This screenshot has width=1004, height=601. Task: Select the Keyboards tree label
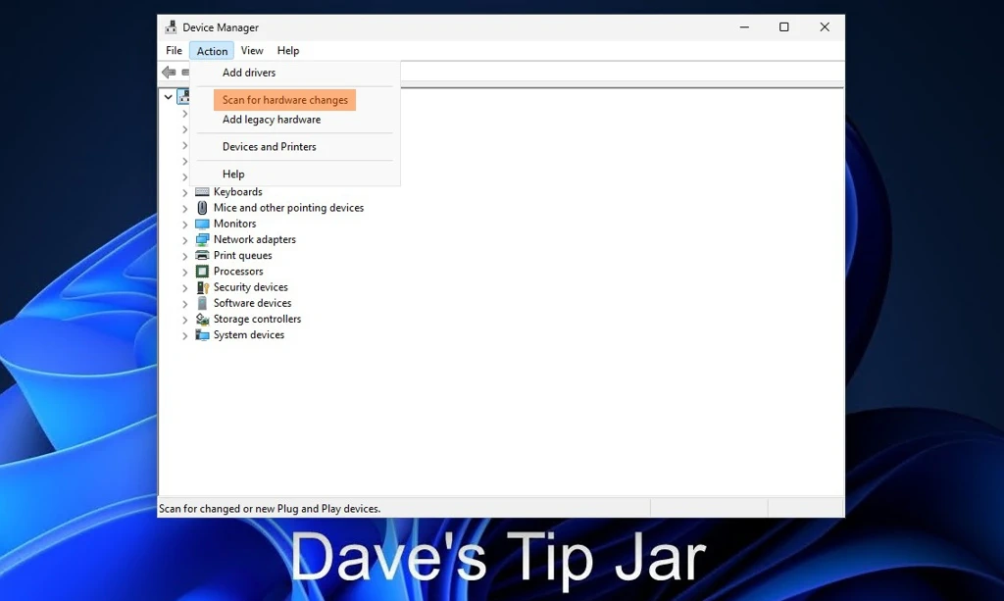(237, 192)
